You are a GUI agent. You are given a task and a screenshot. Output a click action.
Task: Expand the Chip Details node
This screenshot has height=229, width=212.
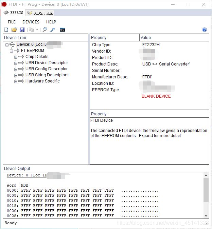[x=16, y=57]
